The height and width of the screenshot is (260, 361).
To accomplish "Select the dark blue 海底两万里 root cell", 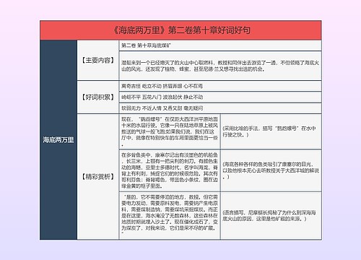I will point(58,140).
